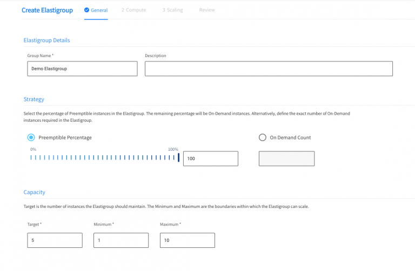Click the Minimum capacity field
415x271 pixels.
coord(121,240)
